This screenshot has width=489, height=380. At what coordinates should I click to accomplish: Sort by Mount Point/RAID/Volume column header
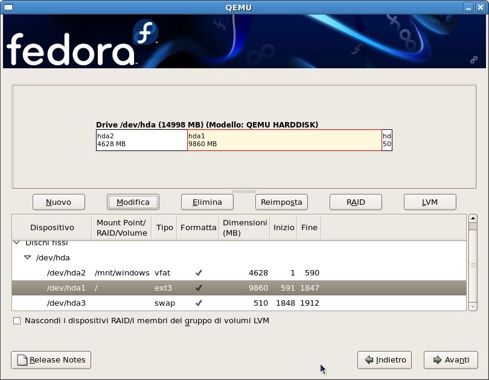click(x=121, y=227)
